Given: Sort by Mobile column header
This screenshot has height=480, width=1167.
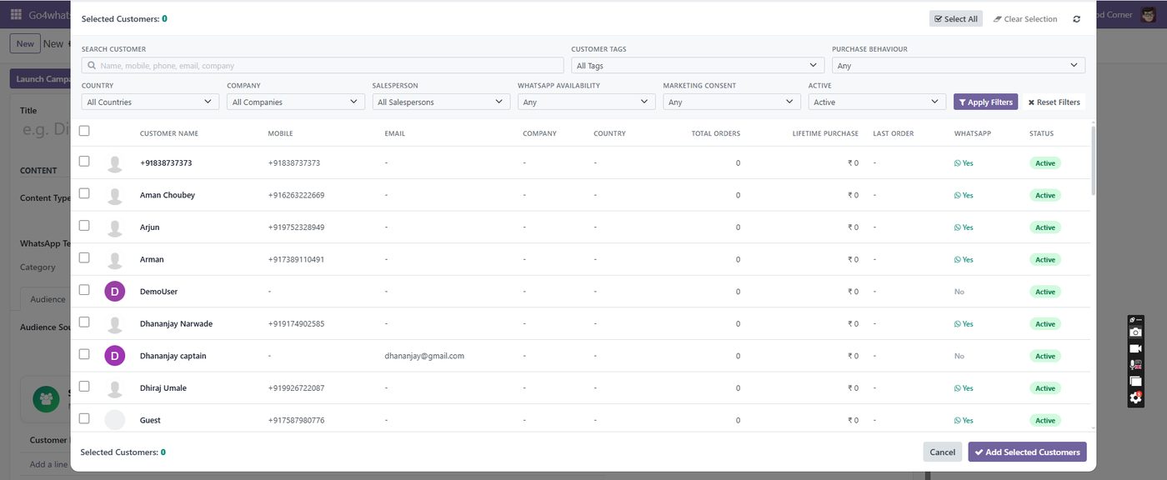Looking at the screenshot, I should (x=280, y=133).
